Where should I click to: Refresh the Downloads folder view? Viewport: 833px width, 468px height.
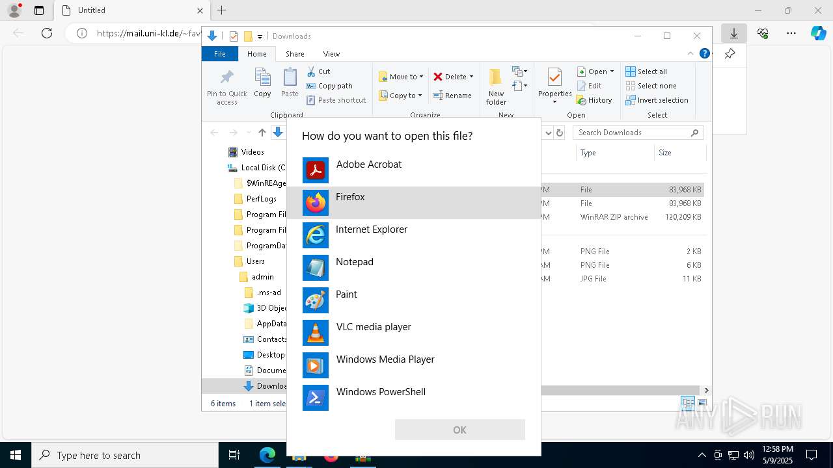[x=559, y=133]
